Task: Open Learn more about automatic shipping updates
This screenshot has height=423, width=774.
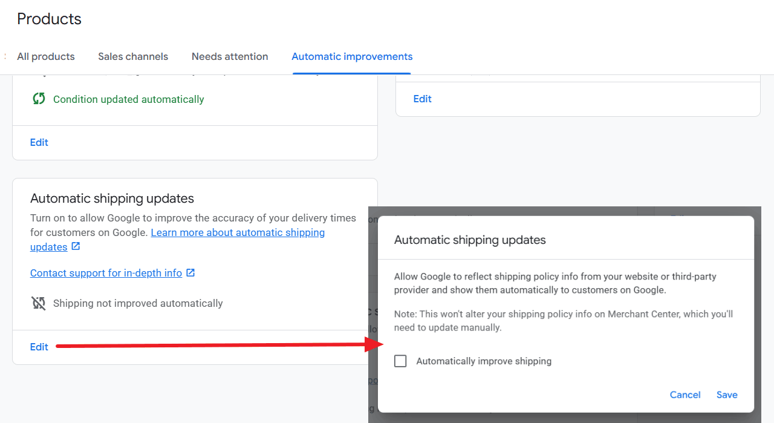Action: pos(238,233)
